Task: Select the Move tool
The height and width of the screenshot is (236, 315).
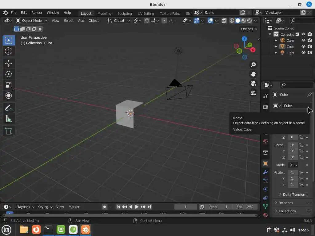Action: [x=9, y=63]
